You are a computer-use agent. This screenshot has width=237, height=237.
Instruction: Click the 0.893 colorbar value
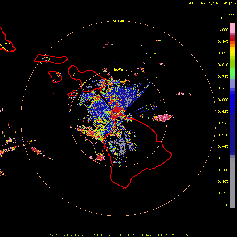pyautogui.click(x=223, y=53)
